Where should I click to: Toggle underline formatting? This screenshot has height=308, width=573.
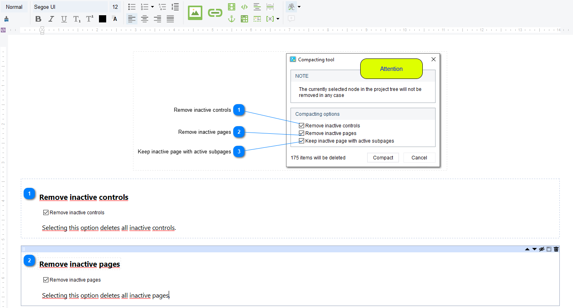(64, 19)
